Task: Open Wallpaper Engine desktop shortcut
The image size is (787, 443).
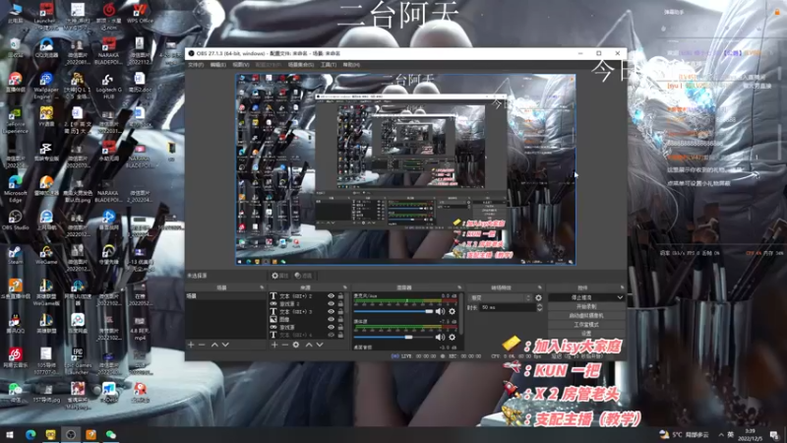Action: pyautogui.click(x=46, y=87)
